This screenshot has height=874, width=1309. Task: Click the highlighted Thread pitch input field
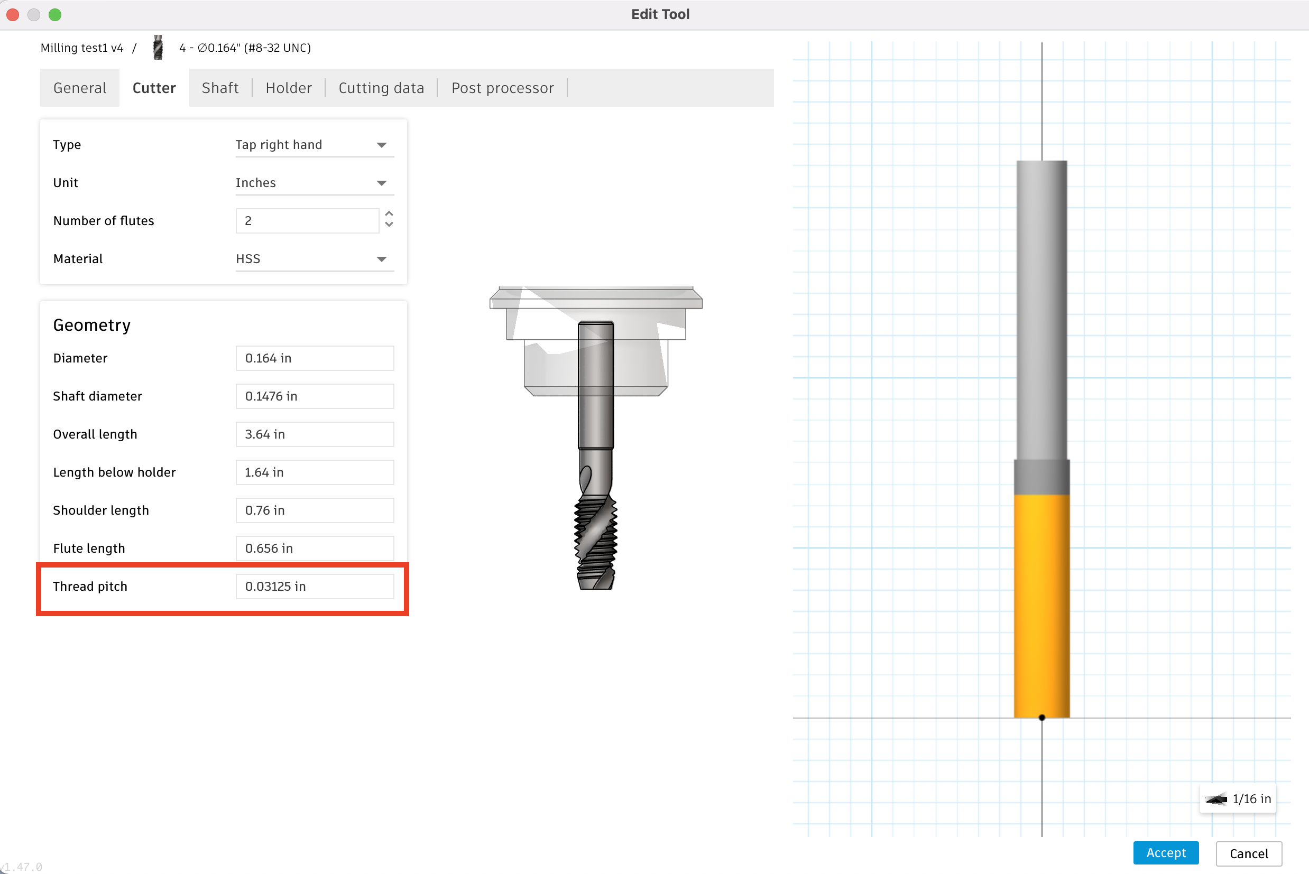point(315,586)
